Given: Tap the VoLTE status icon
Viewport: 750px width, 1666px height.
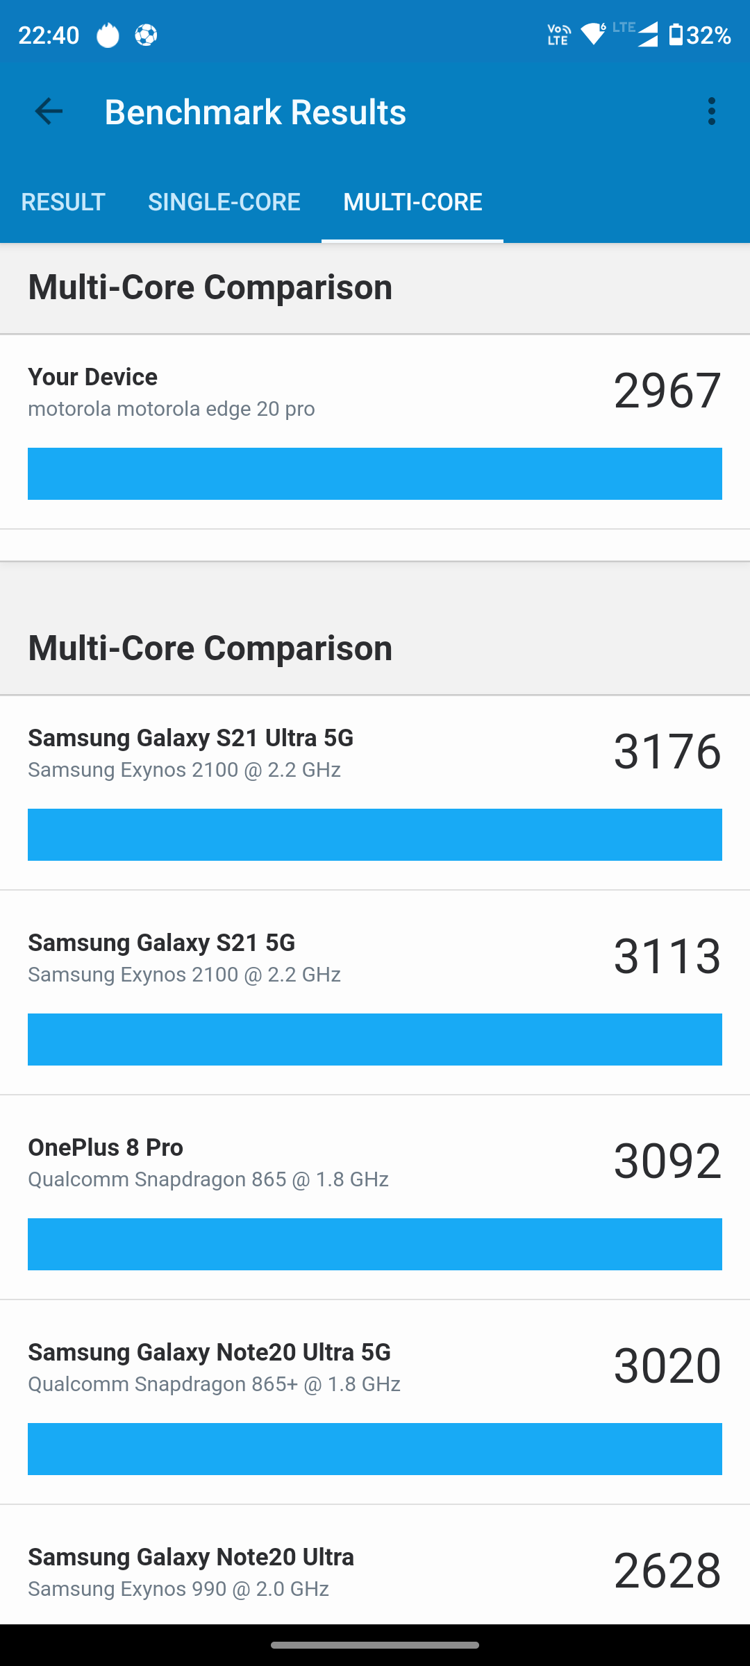Looking at the screenshot, I should [558, 34].
